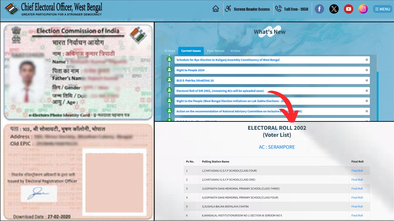The height and width of the screenshot is (221, 394).
Task: Open Electoral Roll of SIR 2002 link
Action: pos(220,91)
